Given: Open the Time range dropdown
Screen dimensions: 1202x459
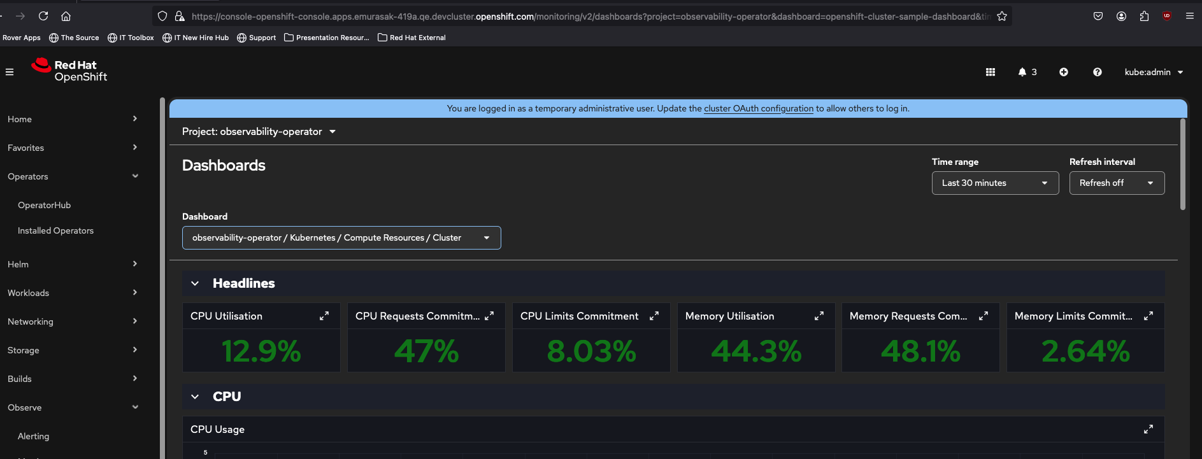Looking at the screenshot, I should pos(995,183).
